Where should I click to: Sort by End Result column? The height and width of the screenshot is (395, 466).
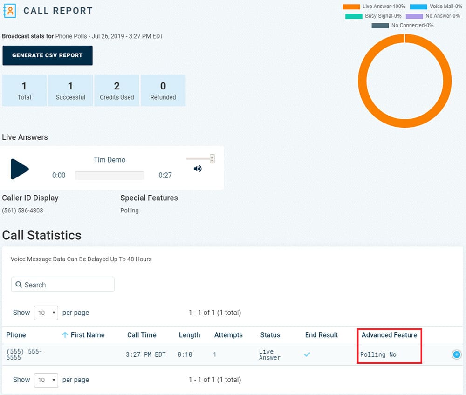(x=321, y=335)
